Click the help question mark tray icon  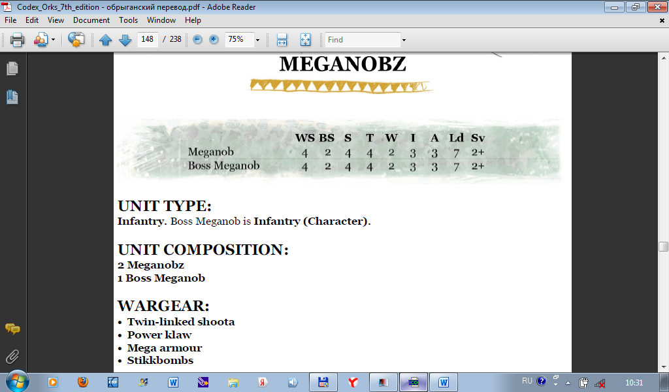(x=542, y=382)
